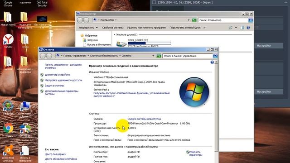Open address history dropdown in Система window
290x163 pixels.
(153, 56)
